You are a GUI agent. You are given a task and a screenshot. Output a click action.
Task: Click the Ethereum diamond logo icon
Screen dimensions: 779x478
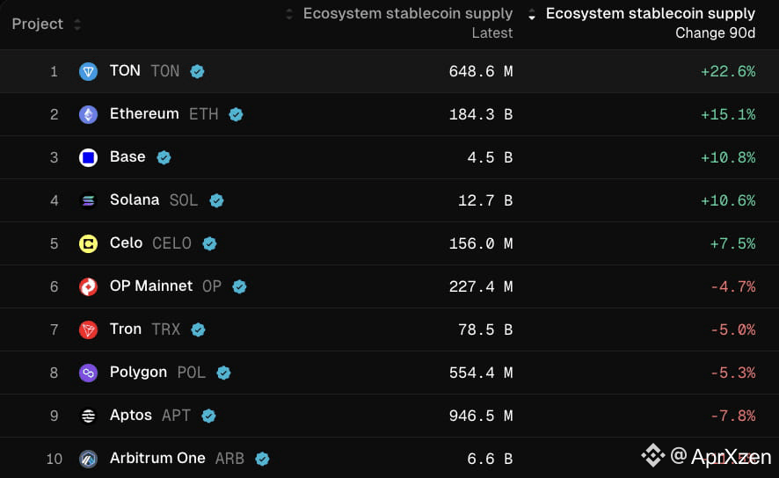pos(89,114)
